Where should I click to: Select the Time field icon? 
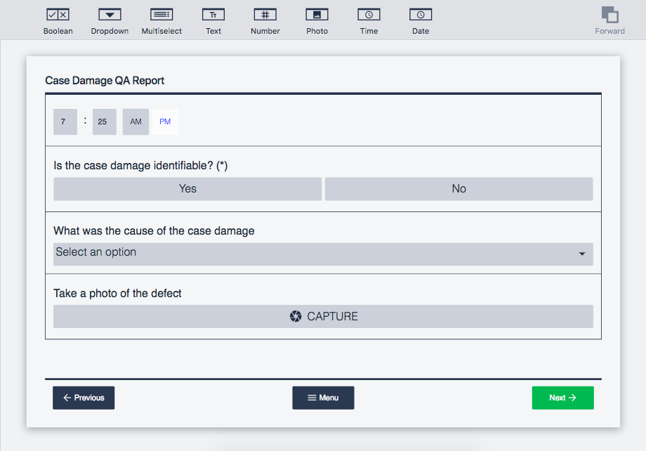coord(369,15)
